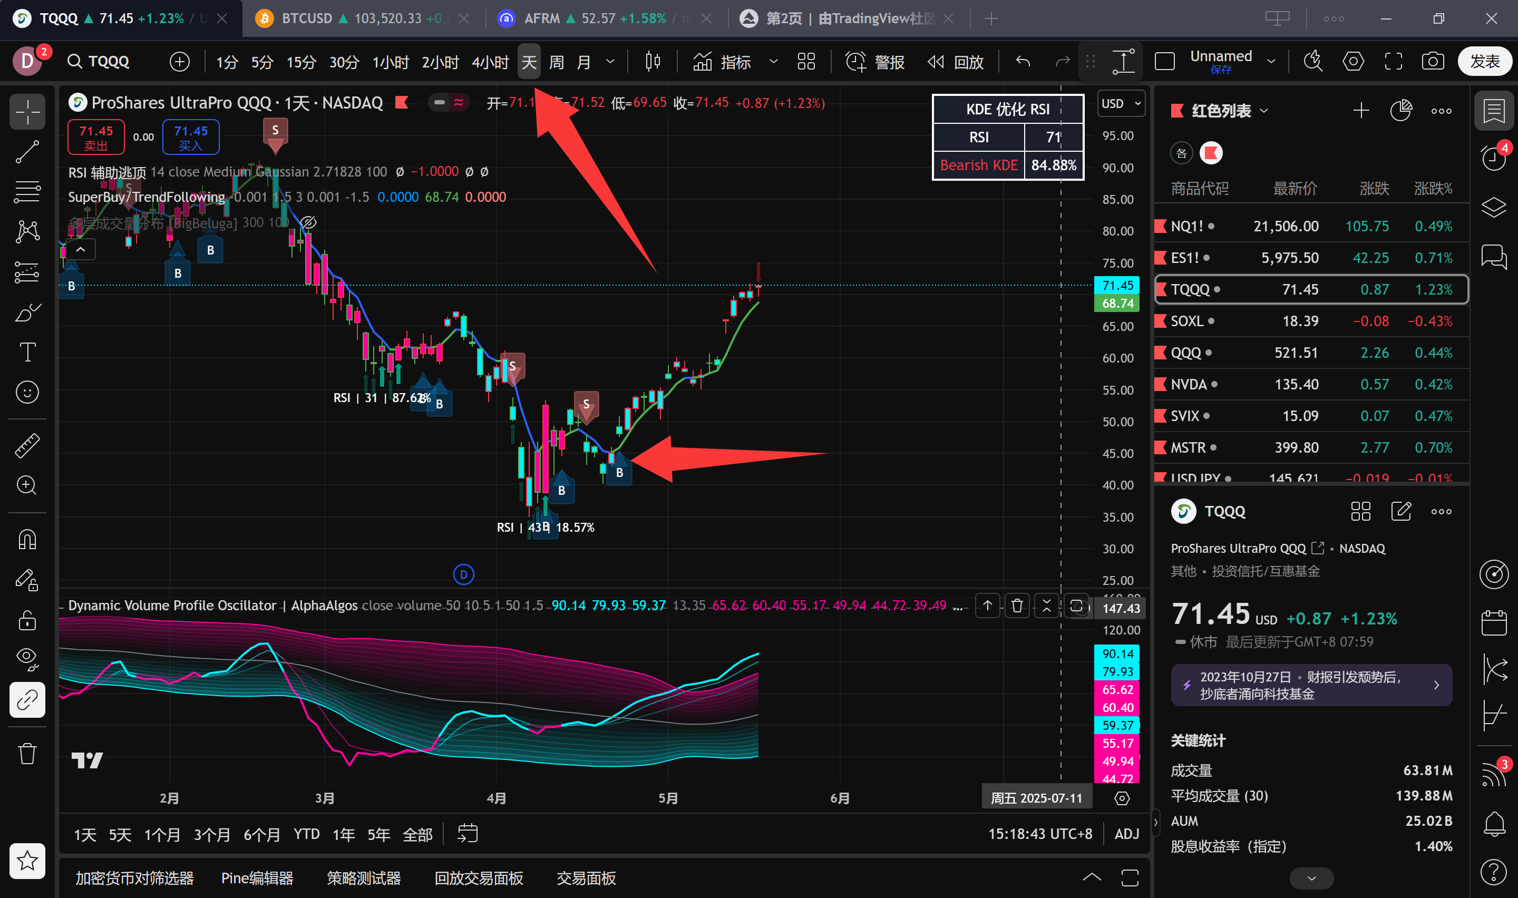Open favorites star toolbar
Image resolution: width=1518 pixels, height=898 pixels.
click(x=27, y=861)
